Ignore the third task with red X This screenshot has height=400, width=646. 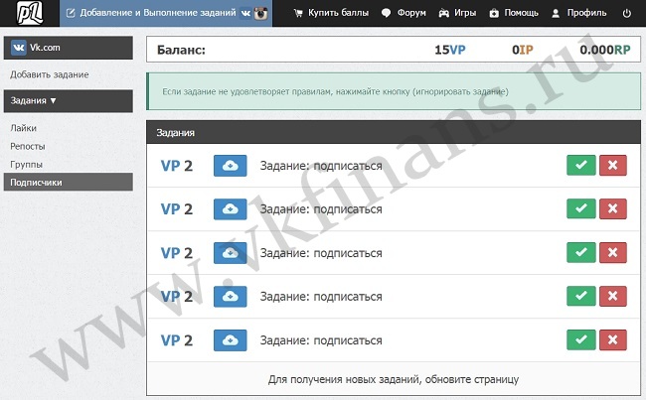[612, 252]
